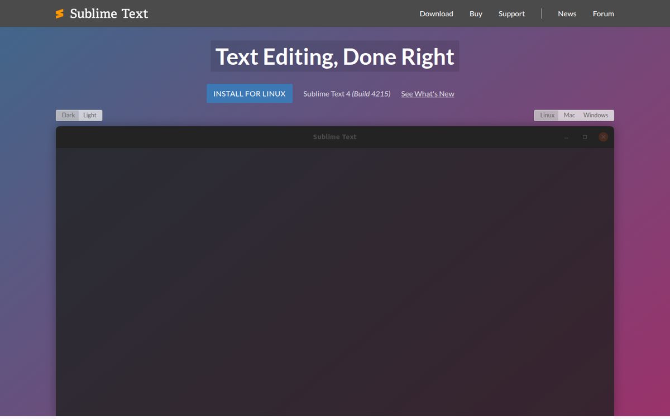Screen dimensions: 670x419
Task: Visit the News section
Action: (x=567, y=13)
